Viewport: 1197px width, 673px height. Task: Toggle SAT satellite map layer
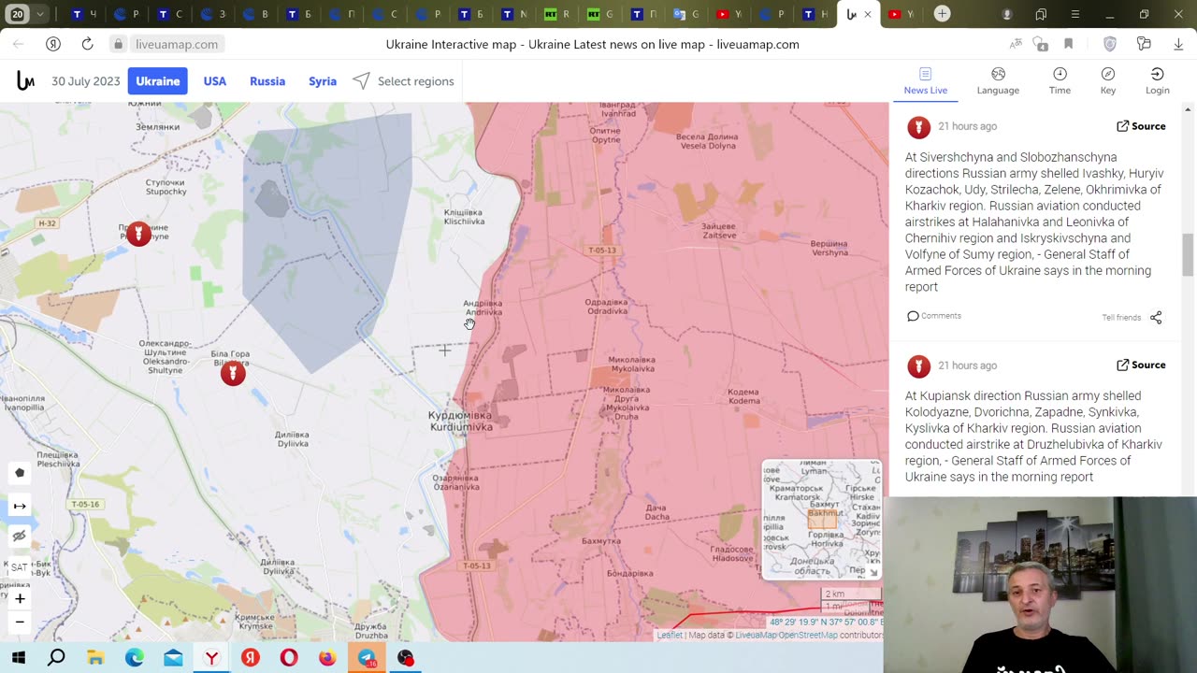click(20, 566)
